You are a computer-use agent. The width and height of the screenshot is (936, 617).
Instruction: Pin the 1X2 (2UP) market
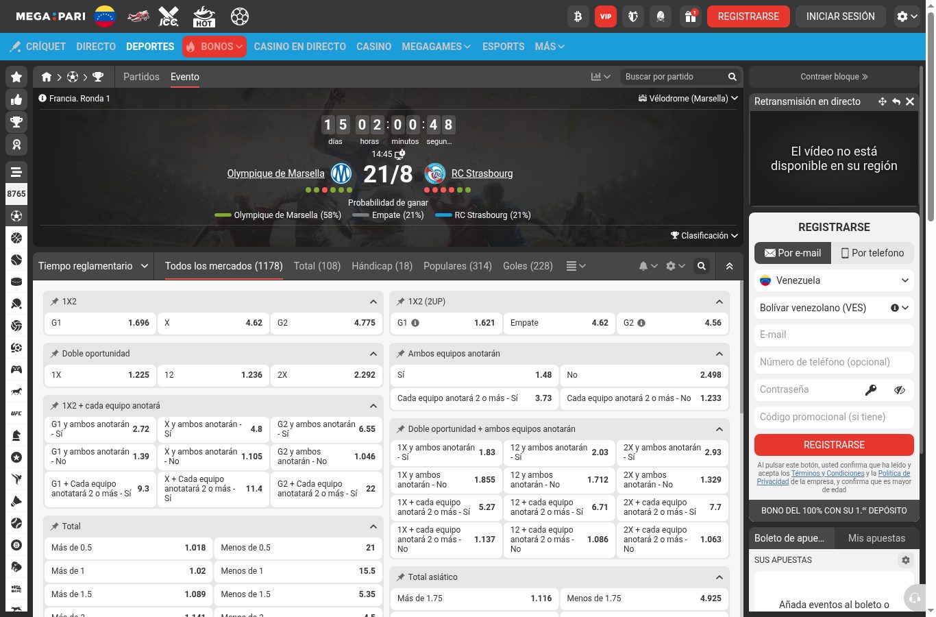click(401, 302)
